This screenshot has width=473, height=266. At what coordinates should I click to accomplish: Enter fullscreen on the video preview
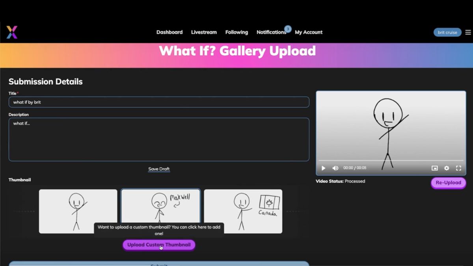(x=458, y=168)
